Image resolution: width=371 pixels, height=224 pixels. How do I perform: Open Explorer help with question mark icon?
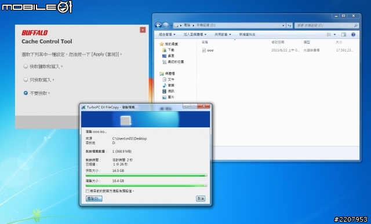(x=353, y=35)
